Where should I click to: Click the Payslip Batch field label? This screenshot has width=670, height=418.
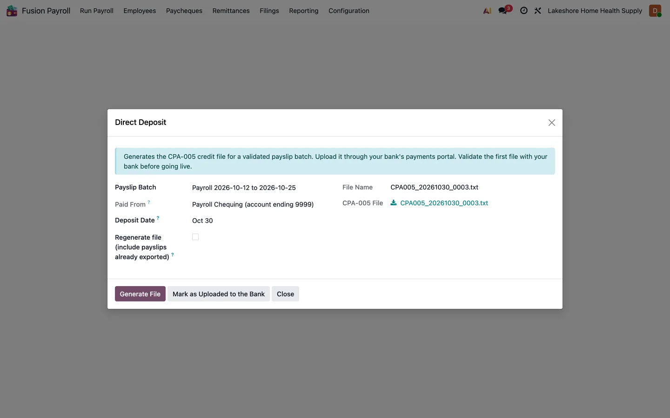tap(135, 187)
